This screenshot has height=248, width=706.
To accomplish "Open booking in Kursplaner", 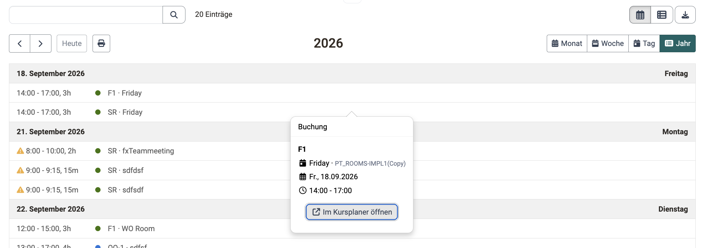I will tap(352, 212).
